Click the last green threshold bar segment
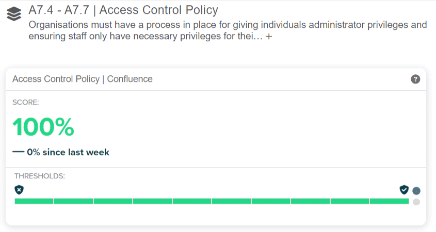This screenshot has width=436, height=232. click(x=390, y=201)
